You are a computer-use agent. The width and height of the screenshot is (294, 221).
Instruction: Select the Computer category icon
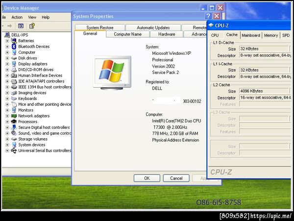point(14,52)
